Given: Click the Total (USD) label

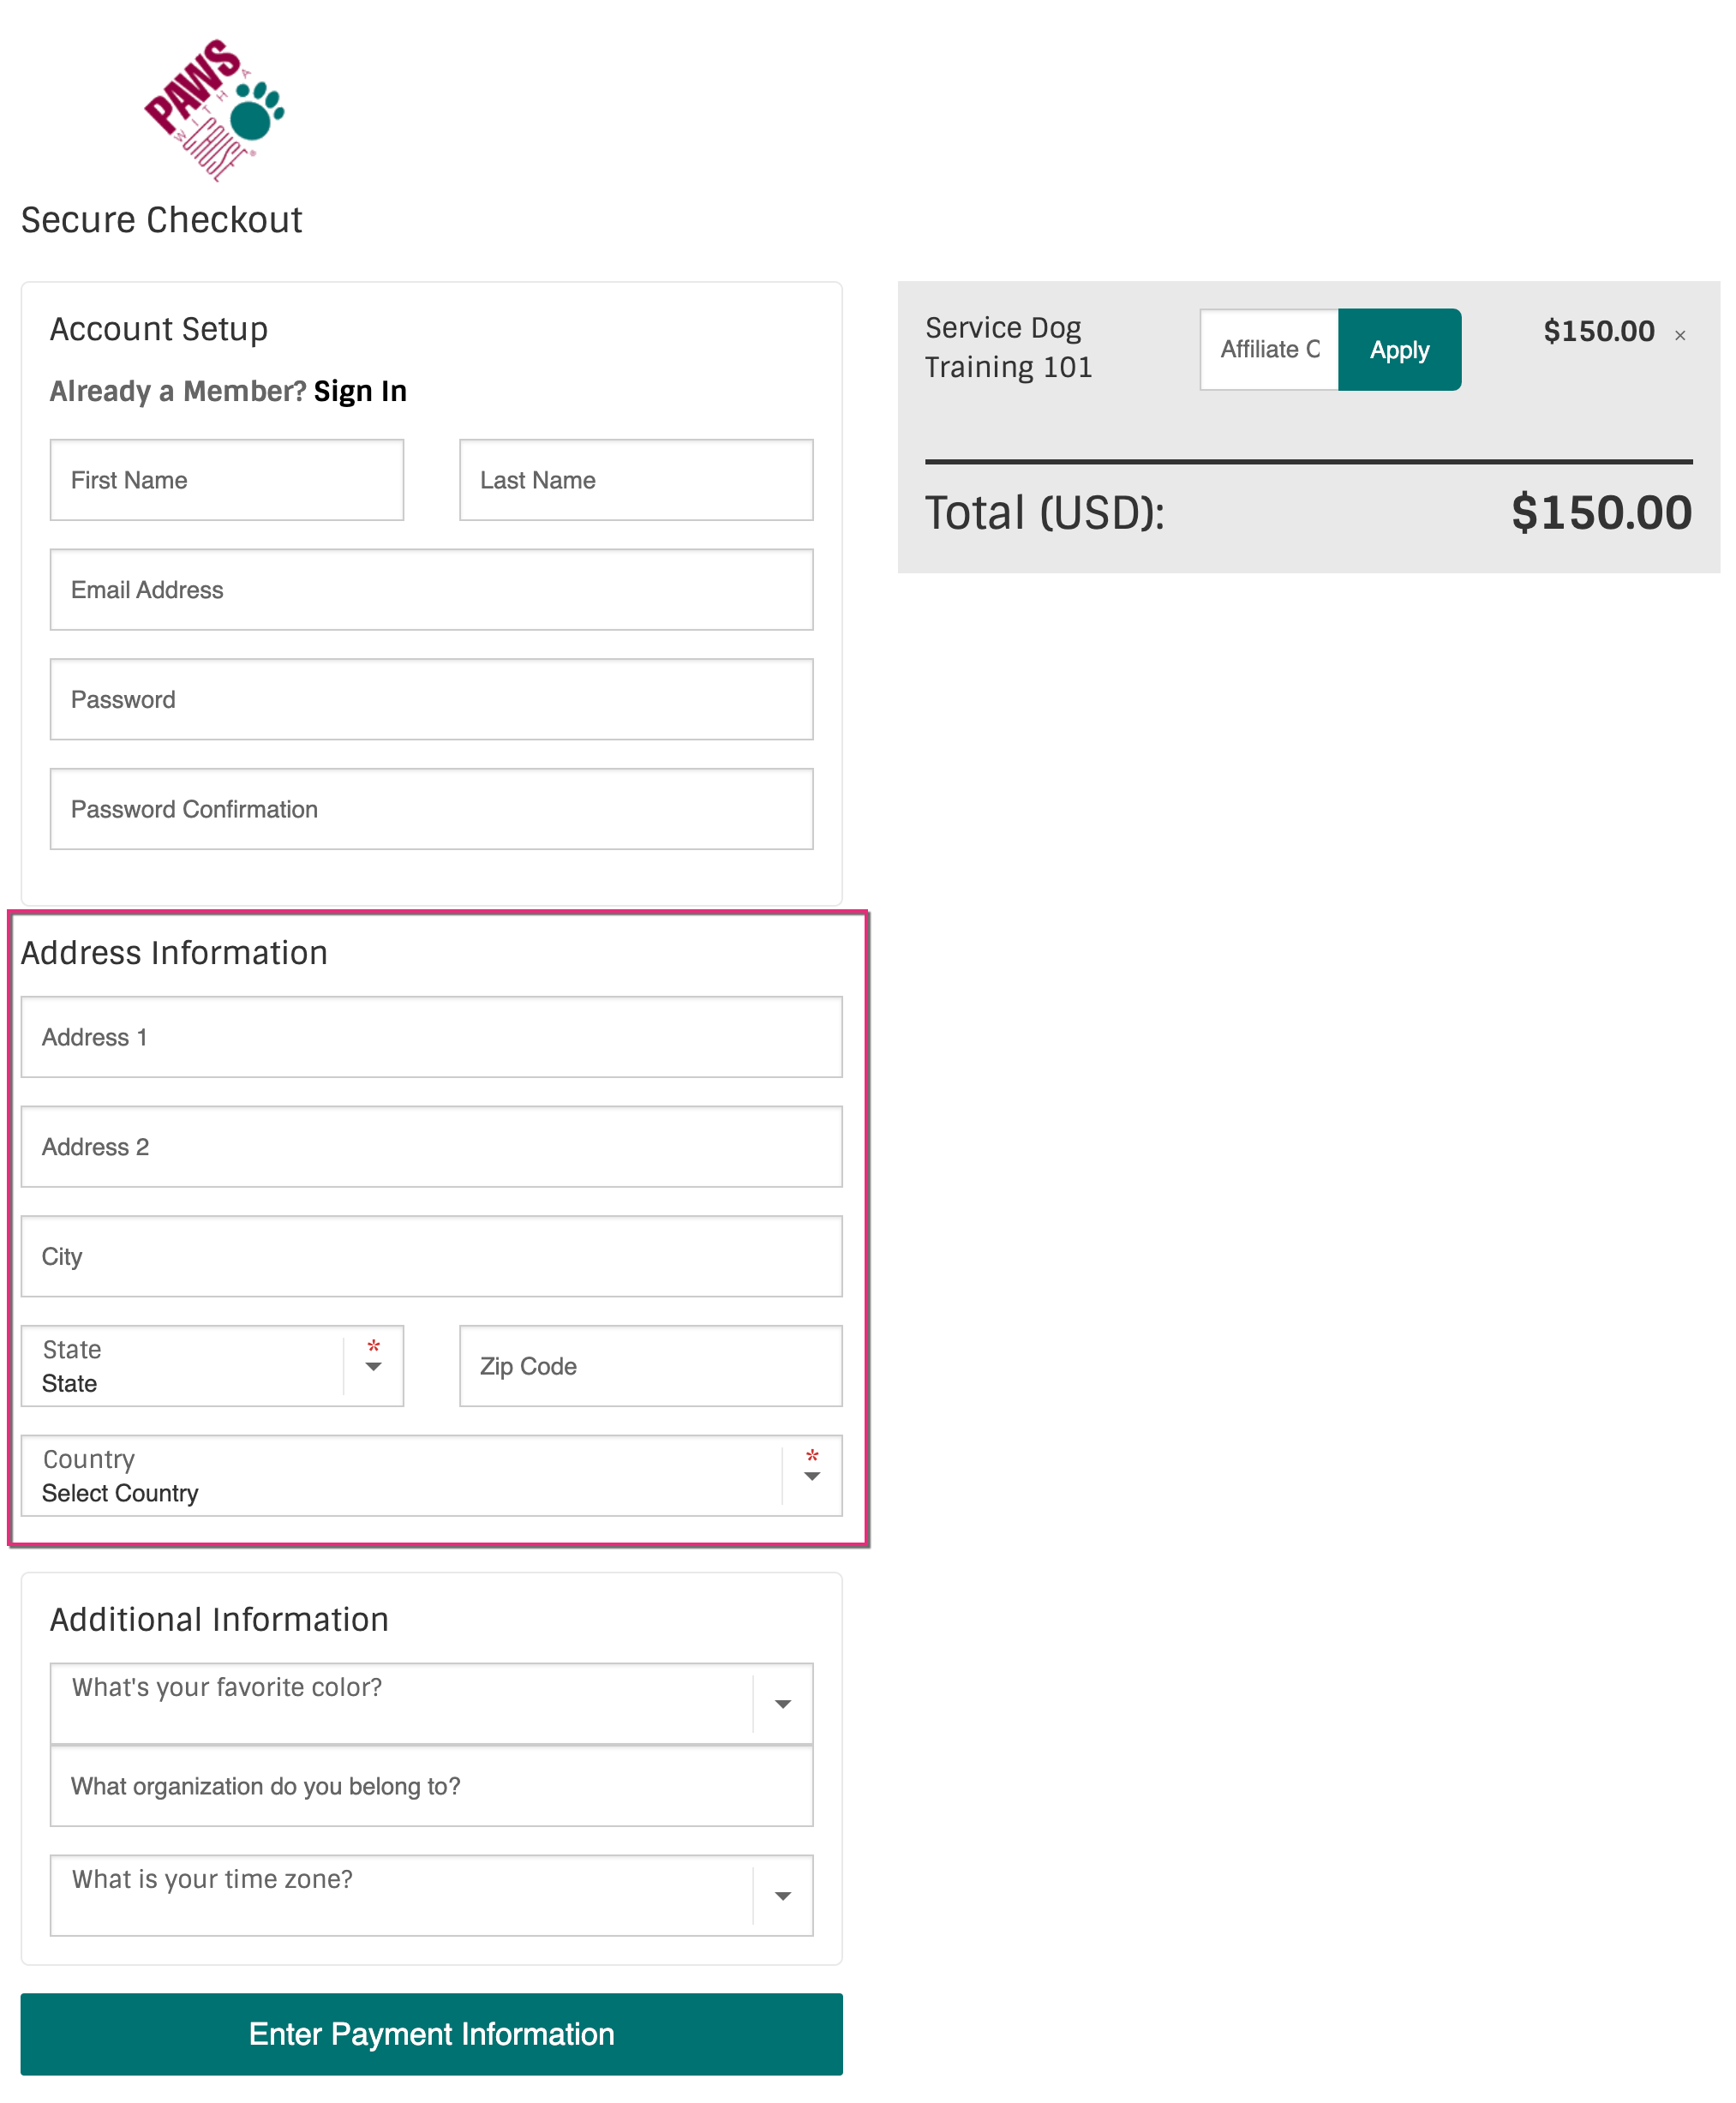Looking at the screenshot, I should [x=1045, y=513].
